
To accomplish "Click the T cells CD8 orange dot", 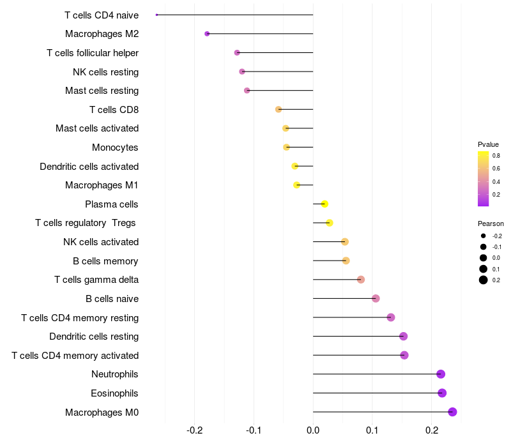I will click(278, 109).
